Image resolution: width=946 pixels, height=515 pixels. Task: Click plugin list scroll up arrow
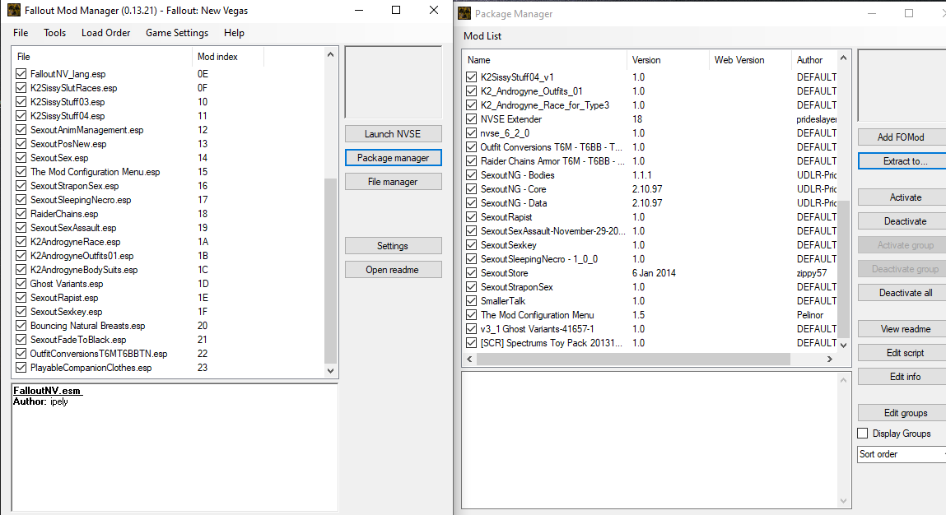pos(330,54)
